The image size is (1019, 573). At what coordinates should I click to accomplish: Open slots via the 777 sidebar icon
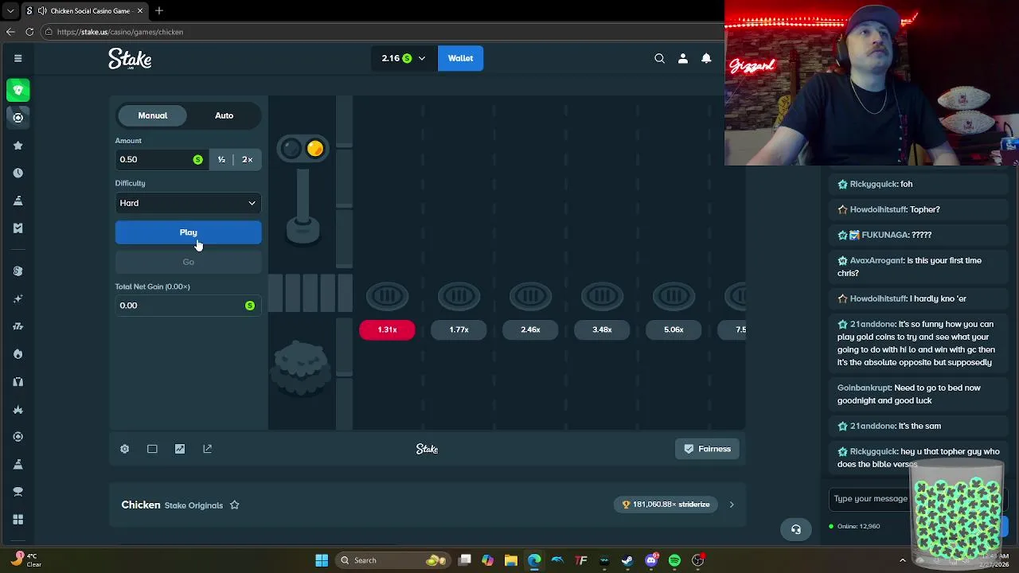[18, 326]
